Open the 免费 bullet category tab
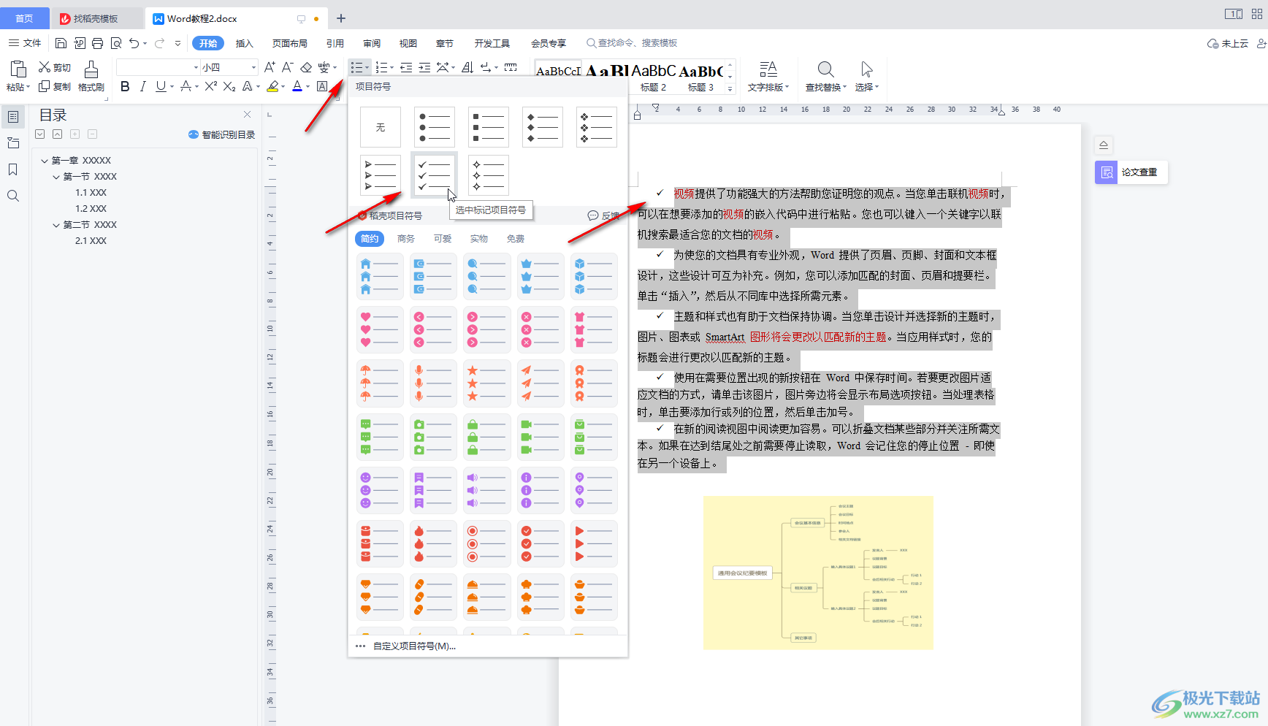 [516, 239]
